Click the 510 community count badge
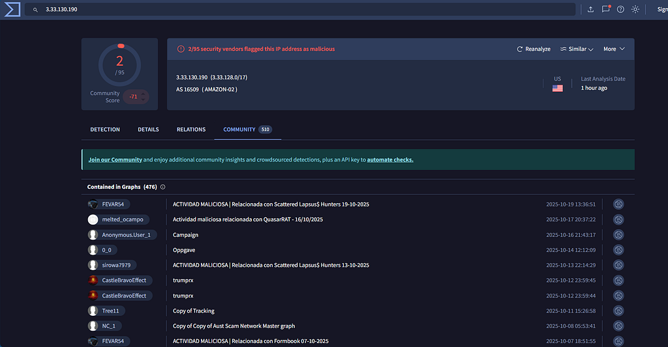This screenshot has width=668, height=347. [x=265, y=130]
